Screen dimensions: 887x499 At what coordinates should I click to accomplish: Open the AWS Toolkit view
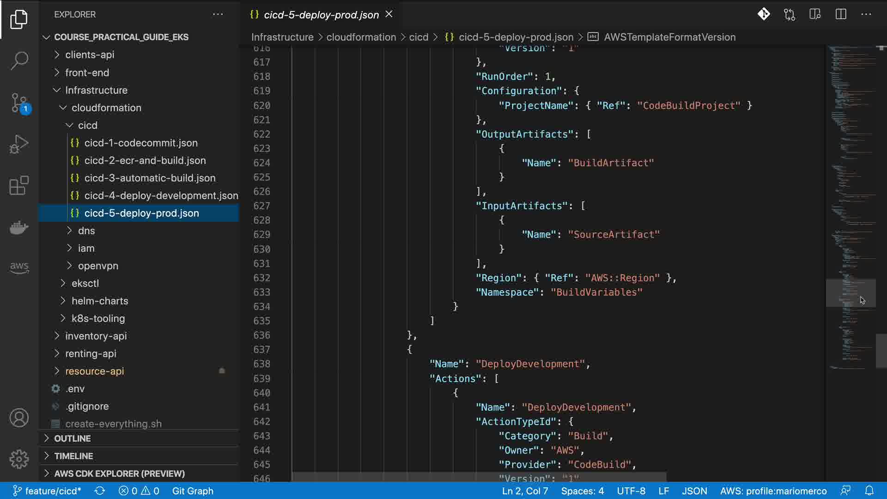(19, 267)
